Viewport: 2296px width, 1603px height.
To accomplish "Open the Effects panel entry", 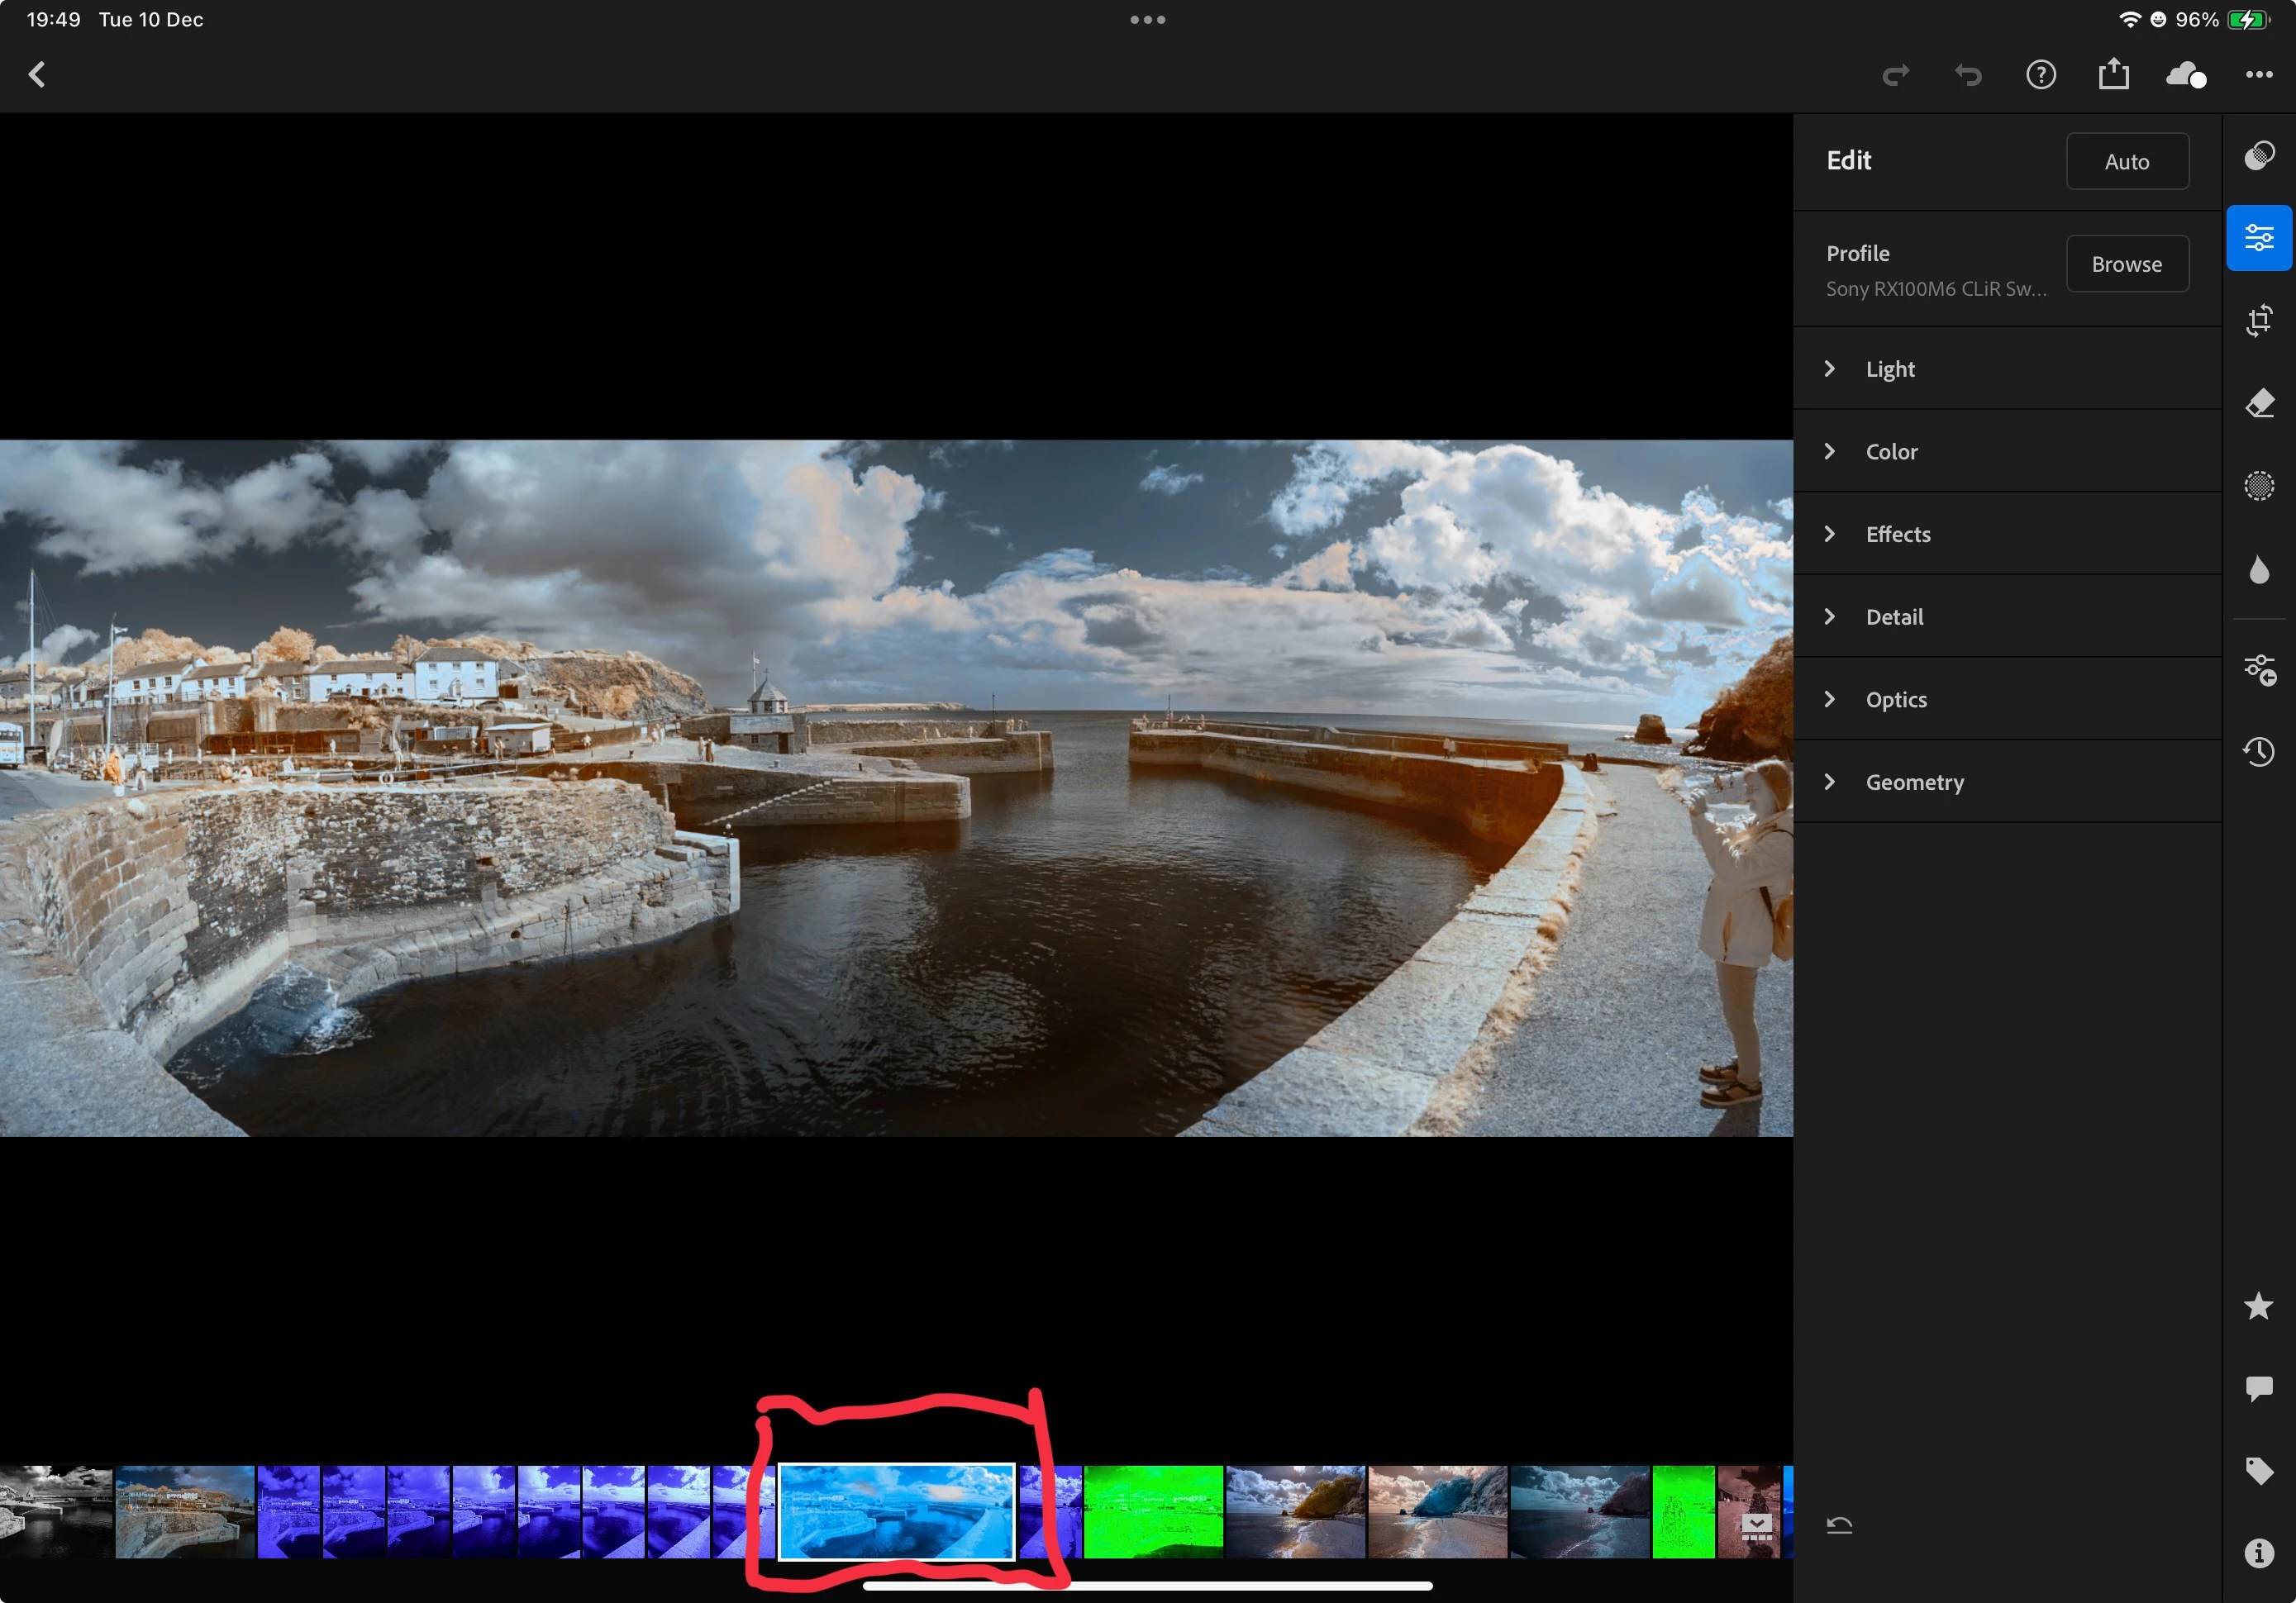I will (1897, 534).
